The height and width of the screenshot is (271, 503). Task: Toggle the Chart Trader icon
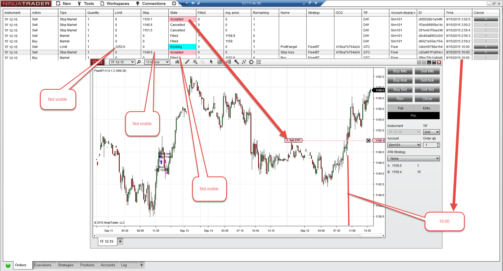tap(228, 62)
